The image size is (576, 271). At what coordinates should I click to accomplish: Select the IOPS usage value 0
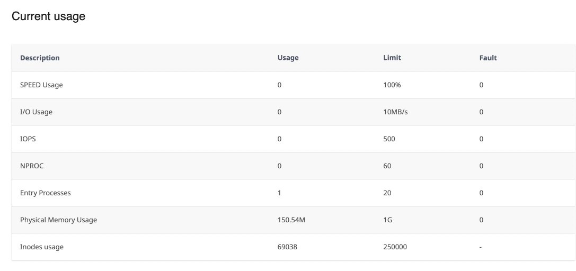(x=280, y=139)
